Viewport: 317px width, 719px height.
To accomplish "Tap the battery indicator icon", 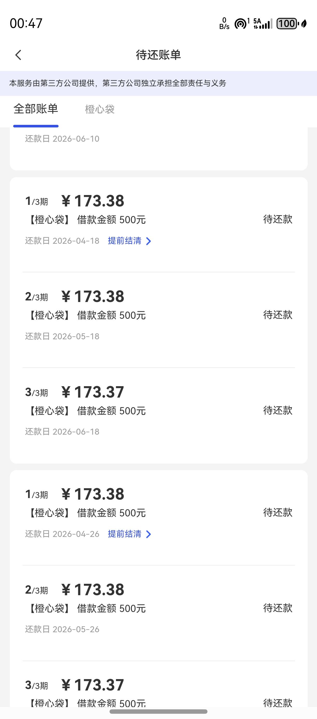I will pyautogui.click(x=287, y=24).
